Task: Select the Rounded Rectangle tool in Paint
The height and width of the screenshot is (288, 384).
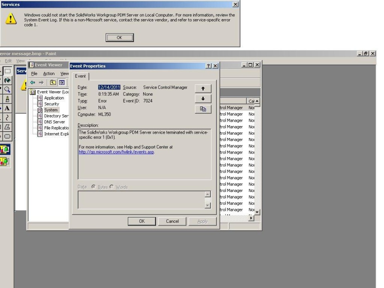Action: [x=7, y=136]
